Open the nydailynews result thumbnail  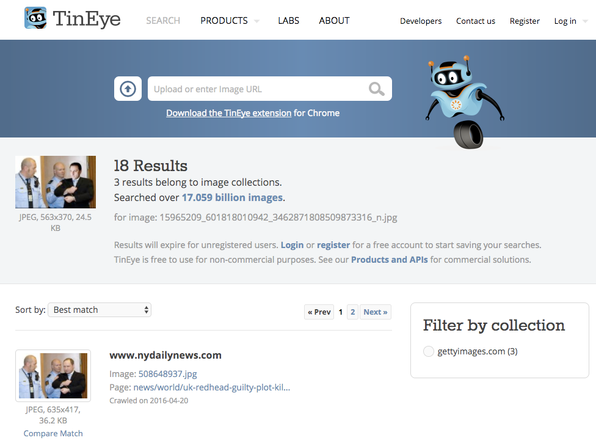(53, 376)
